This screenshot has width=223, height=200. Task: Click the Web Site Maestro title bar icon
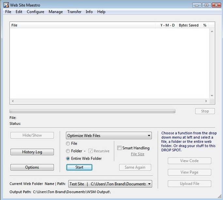6,5
